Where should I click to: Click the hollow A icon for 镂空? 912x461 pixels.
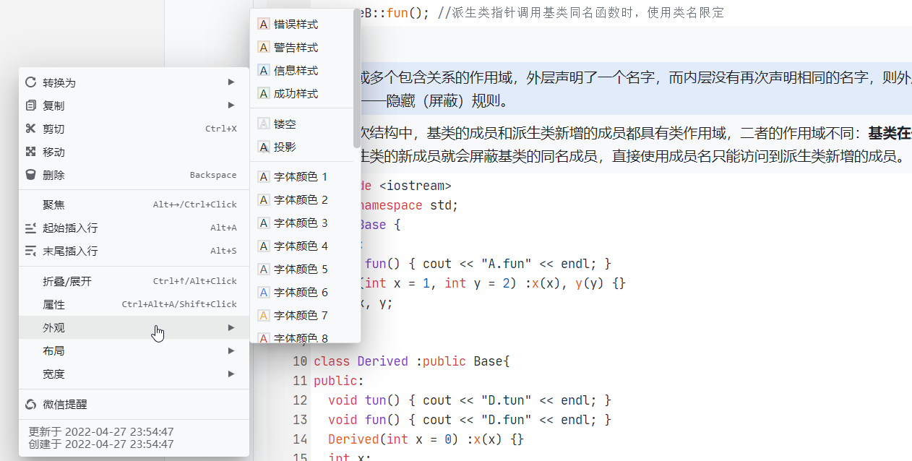click(264, 124)
